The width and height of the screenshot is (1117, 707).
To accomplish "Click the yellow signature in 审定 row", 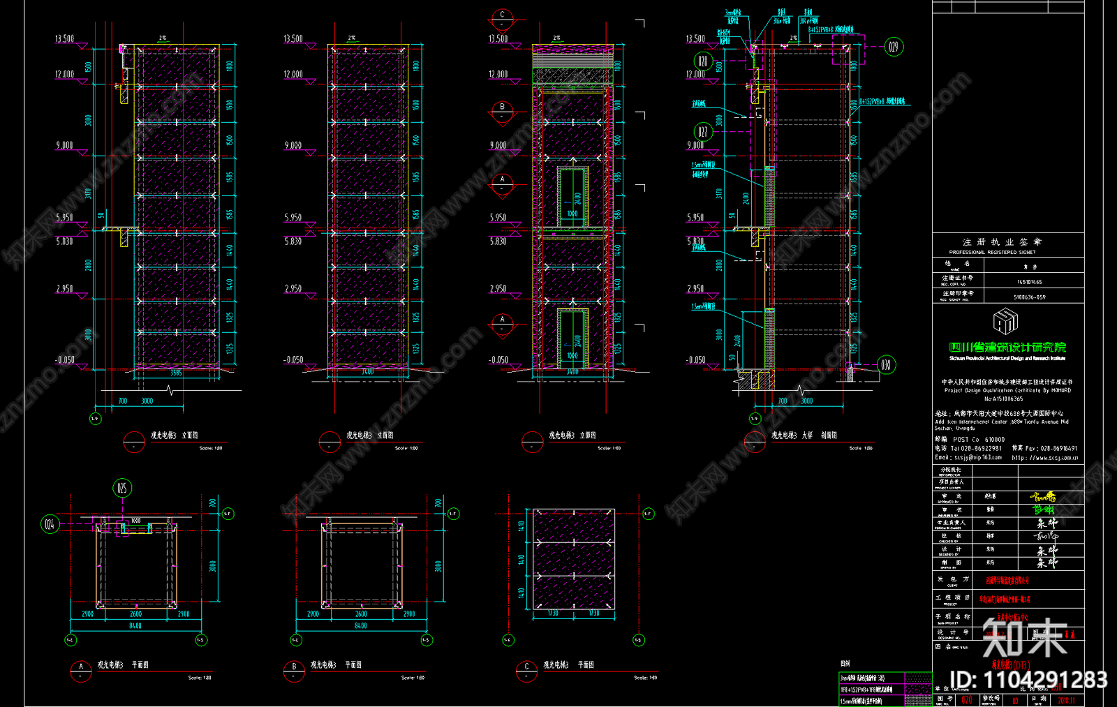I will pos(1042,497).
